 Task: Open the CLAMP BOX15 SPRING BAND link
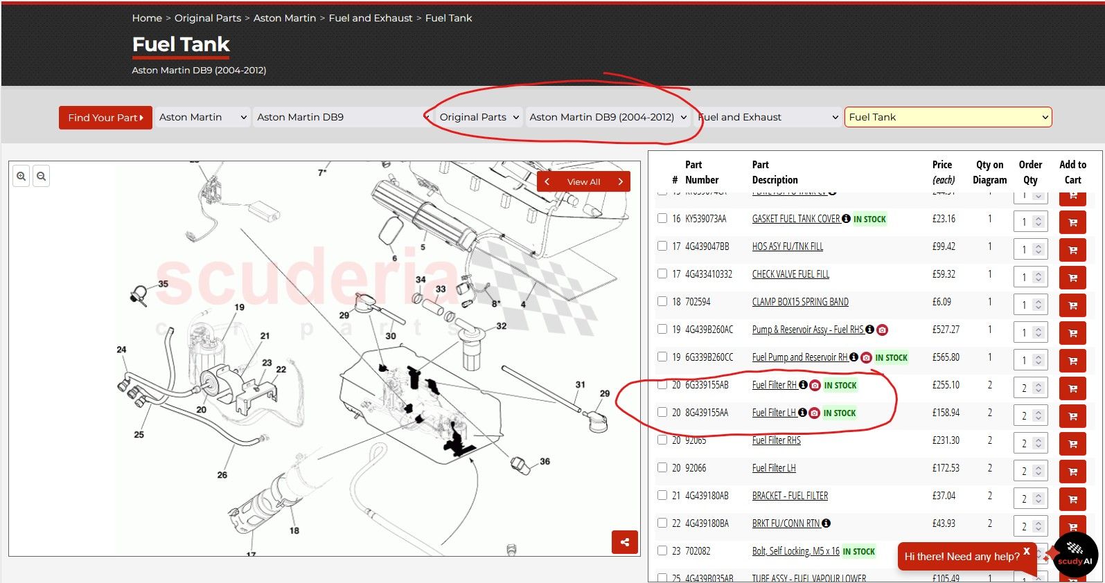click(800, 302)
